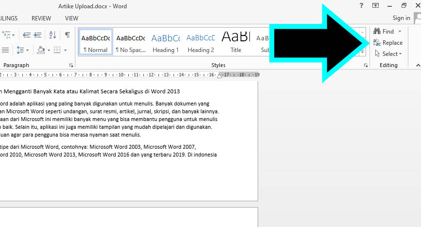Click the Borders icon
Viewport: 421px width, 227px height.
(57, 50)
